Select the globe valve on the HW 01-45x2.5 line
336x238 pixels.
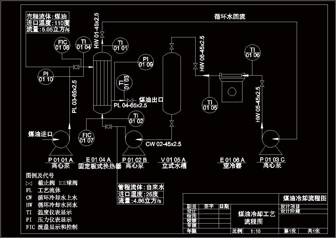click(102, 34)
